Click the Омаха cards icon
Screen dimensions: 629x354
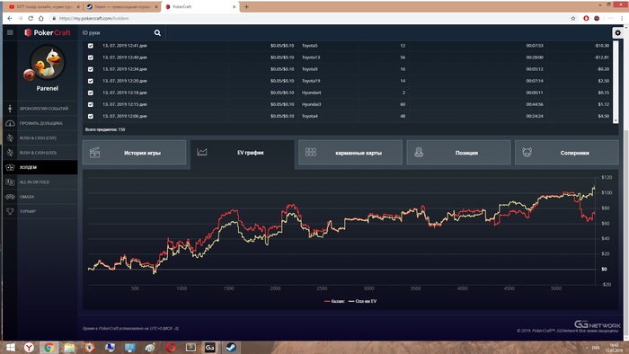[x=10, y=197]
